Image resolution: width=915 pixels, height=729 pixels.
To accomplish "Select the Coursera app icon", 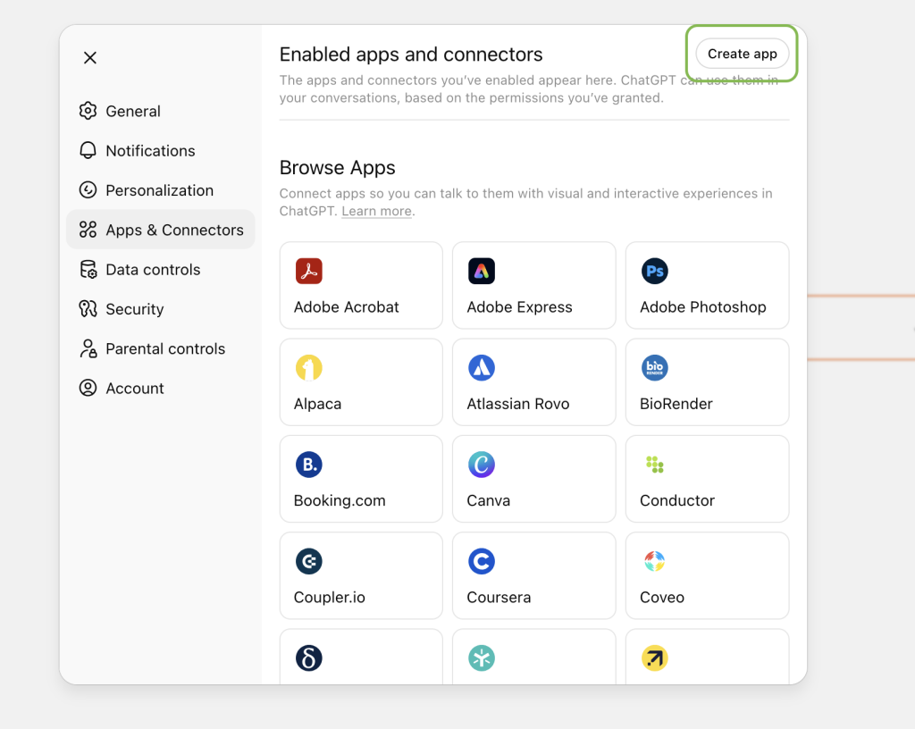I will (x=482, y=561).
